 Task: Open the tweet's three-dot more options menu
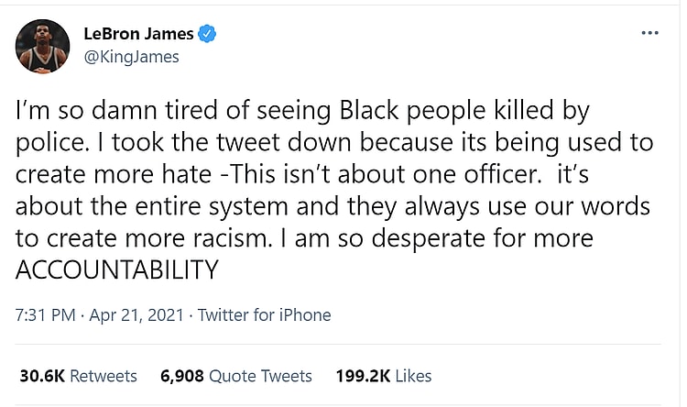click(x=649, y=34)
